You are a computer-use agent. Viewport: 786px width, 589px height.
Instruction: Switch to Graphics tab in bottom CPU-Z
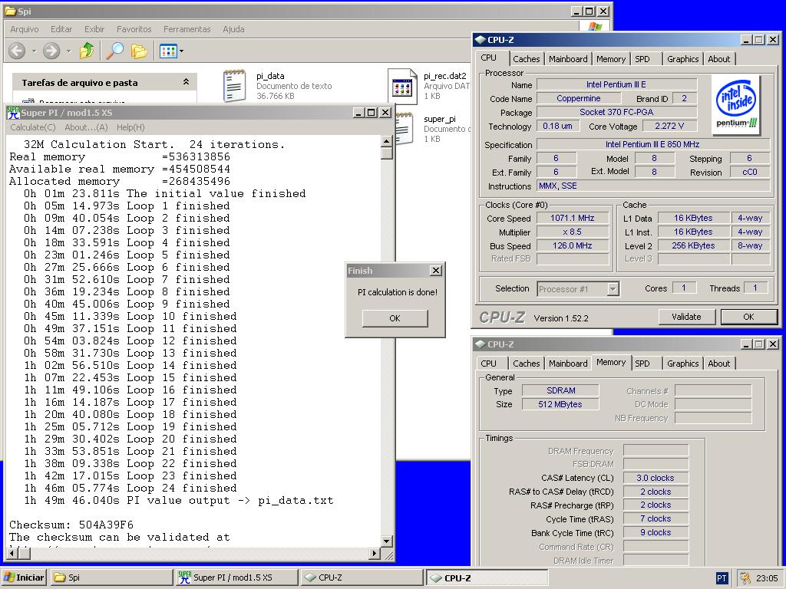point(682,364)
